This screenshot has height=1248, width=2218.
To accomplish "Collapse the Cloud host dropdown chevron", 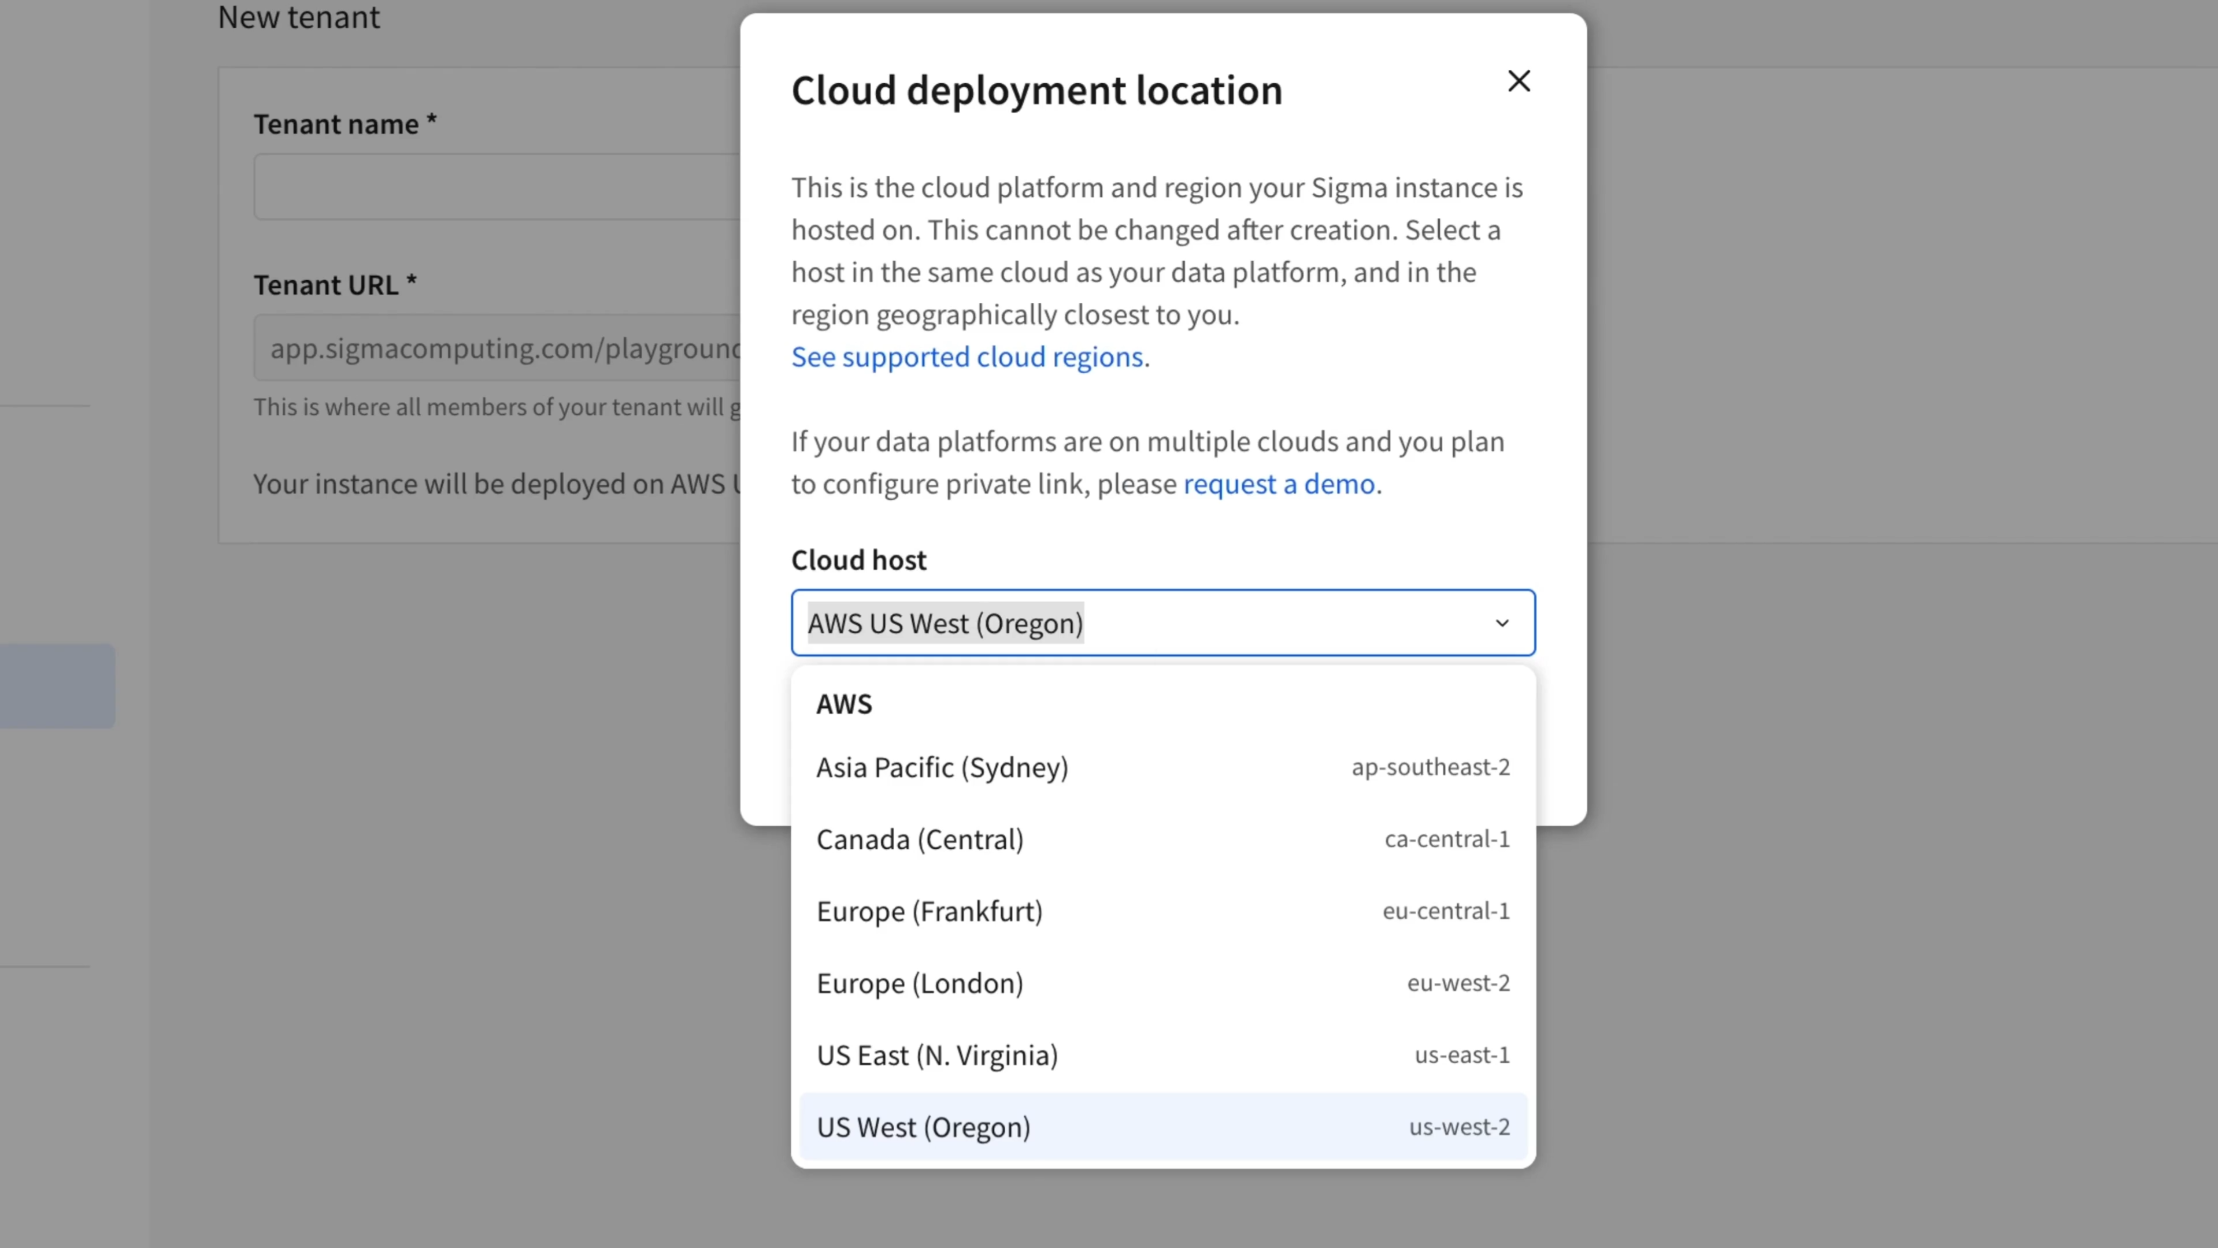I will [x=1502, y=622].
